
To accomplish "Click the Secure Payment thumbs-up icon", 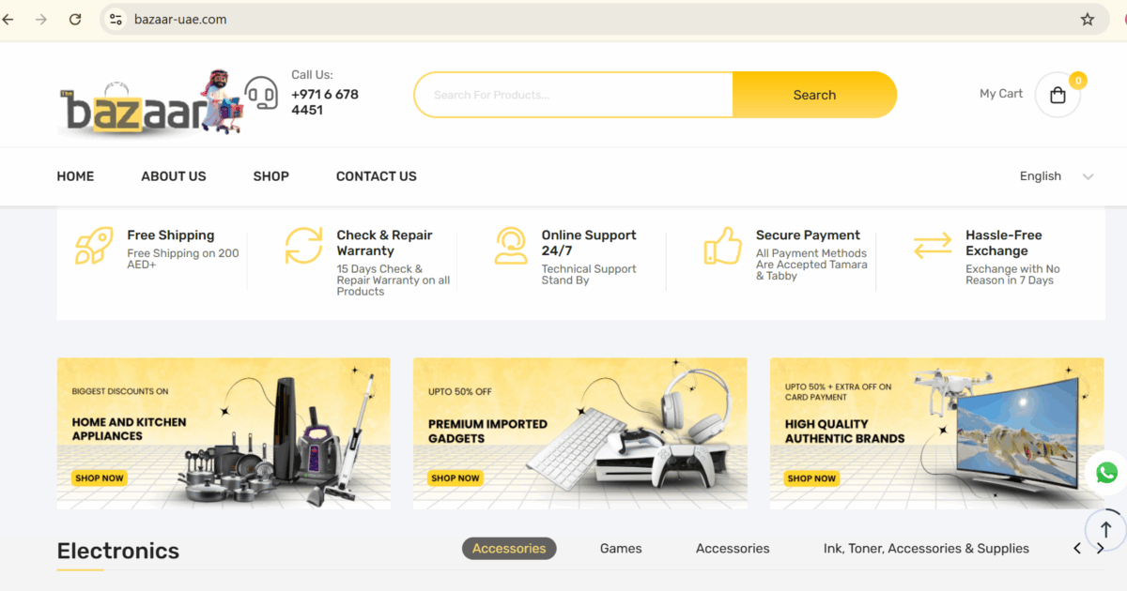I will [x=722, y=246].
